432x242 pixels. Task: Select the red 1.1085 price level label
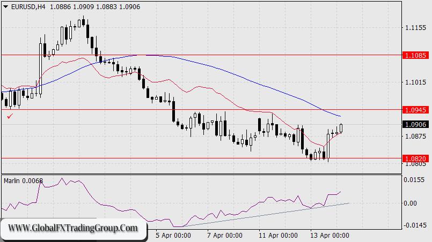coord(415,55)
